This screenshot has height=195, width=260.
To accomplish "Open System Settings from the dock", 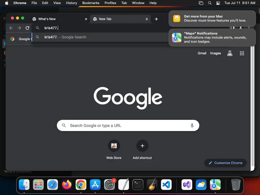I will pyautogui.click(x=109, y=185).
